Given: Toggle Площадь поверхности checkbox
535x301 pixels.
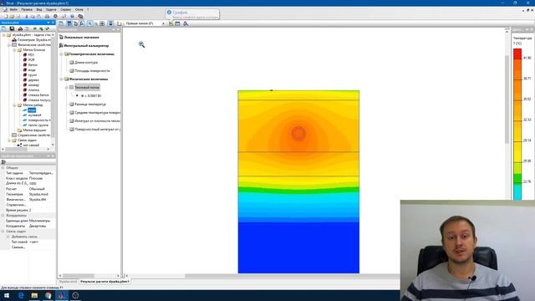Looking at the screenshot, I should click(72, 70).
